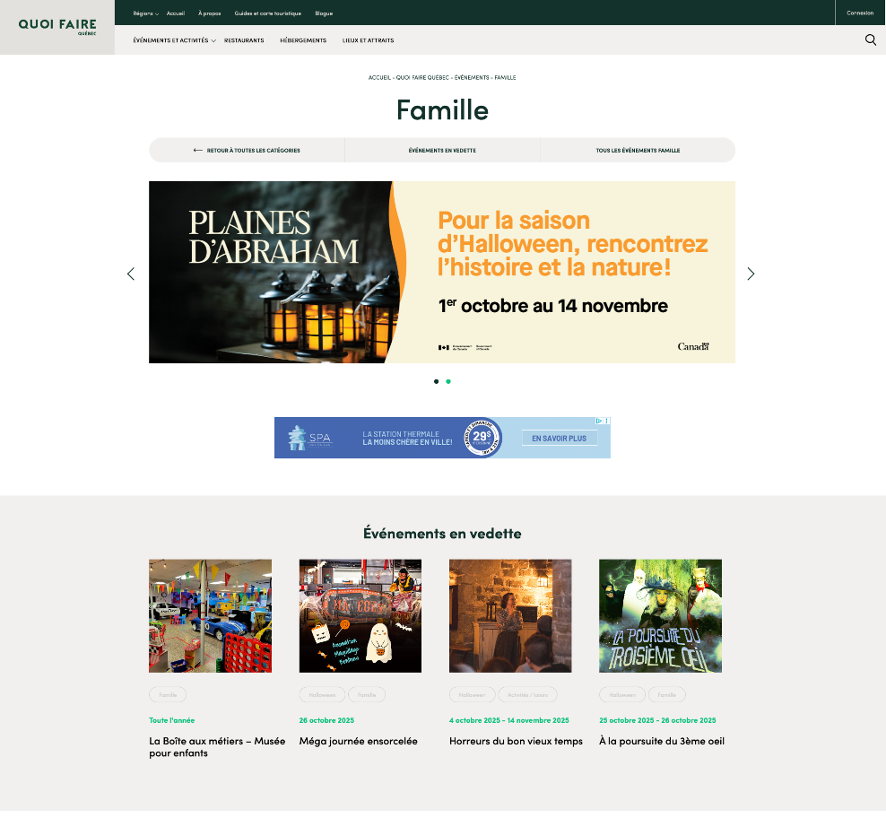Open the Restaurants menu item
Viewport: 886px width, 818px height.
(x=244, y=40)
